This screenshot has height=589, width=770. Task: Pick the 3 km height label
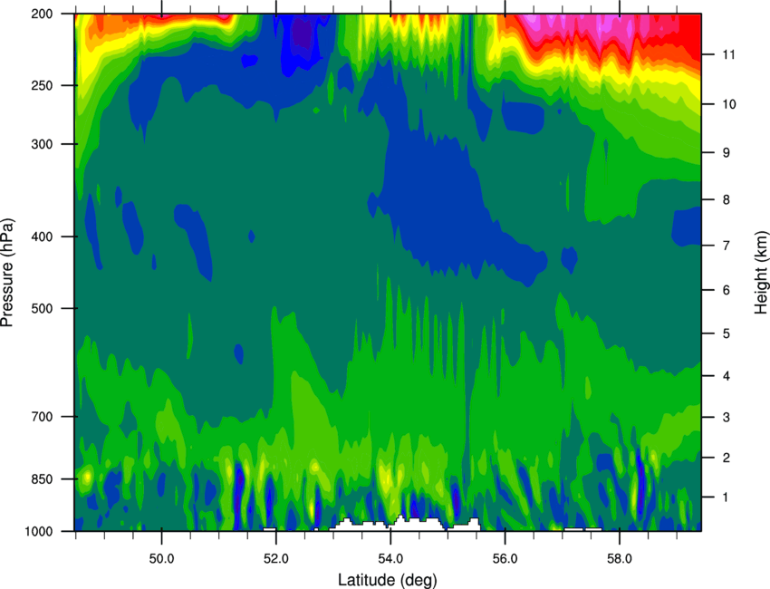(727, 418)
